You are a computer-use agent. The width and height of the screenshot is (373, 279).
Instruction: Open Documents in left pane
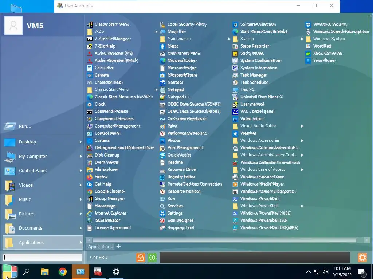click(43, 228)
